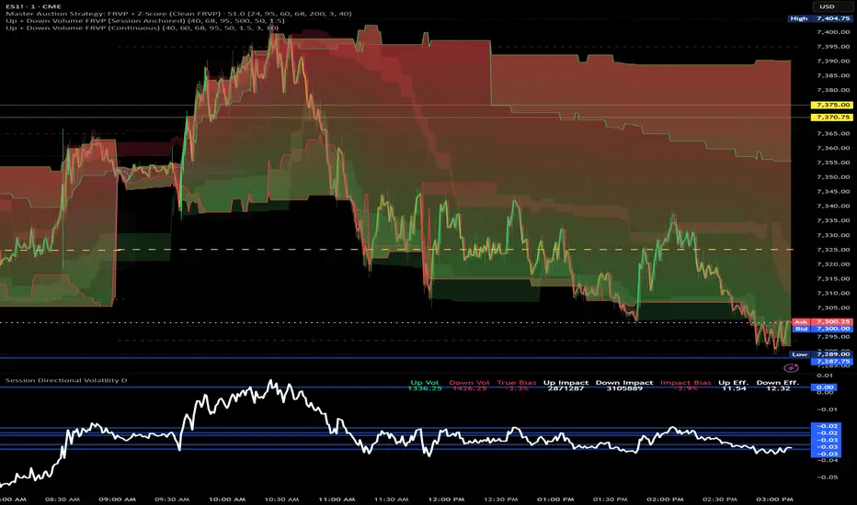The width and height of the screenshot is (857, 505).
Task: Click the ES1! · 1 · CME symbol title
Action: coord(33,6)
